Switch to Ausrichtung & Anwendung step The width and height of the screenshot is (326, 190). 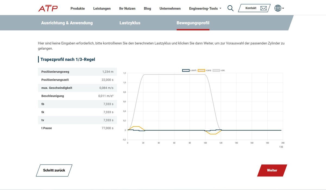click(x=67, y=23)
